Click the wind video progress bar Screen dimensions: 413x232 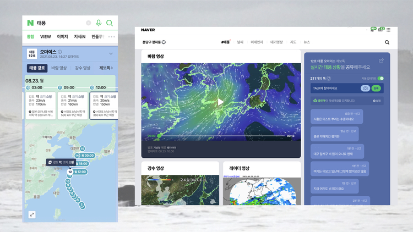tap(221, 136)
